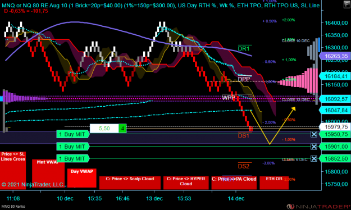The width and height of the screenshot is (351, 210).
Task: Click the -3.00% purple percentage label
Action: [x=268, y=163]
